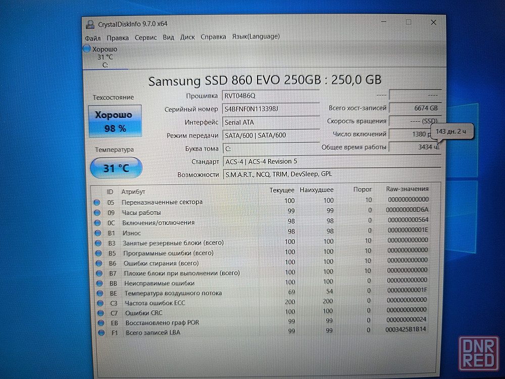Click the serial number field S4BFNF0N113398J

270,109
